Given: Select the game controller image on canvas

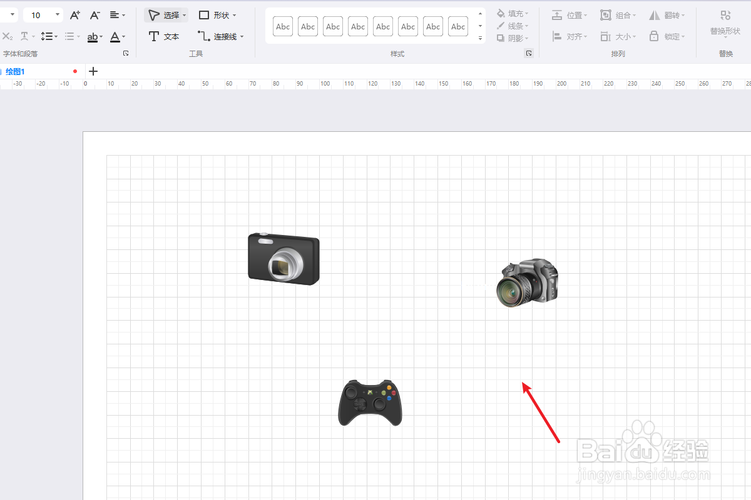Looking at the screenshot, I should click(x=370, y=403).
